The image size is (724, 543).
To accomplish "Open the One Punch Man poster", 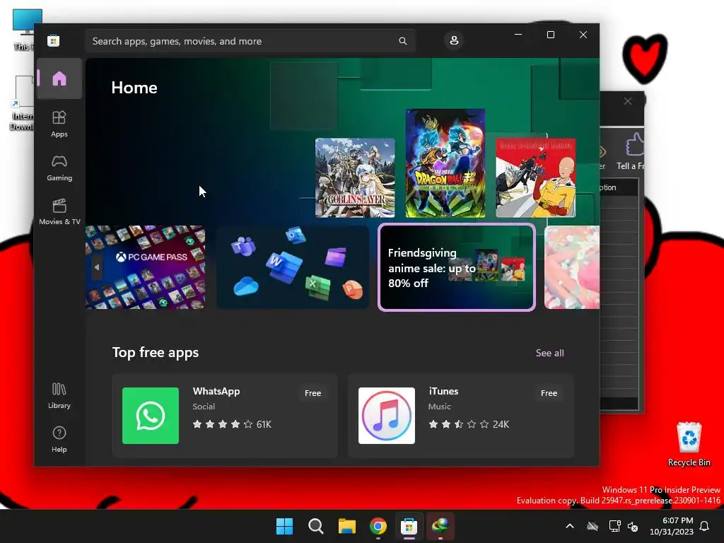I will (536, 177).
